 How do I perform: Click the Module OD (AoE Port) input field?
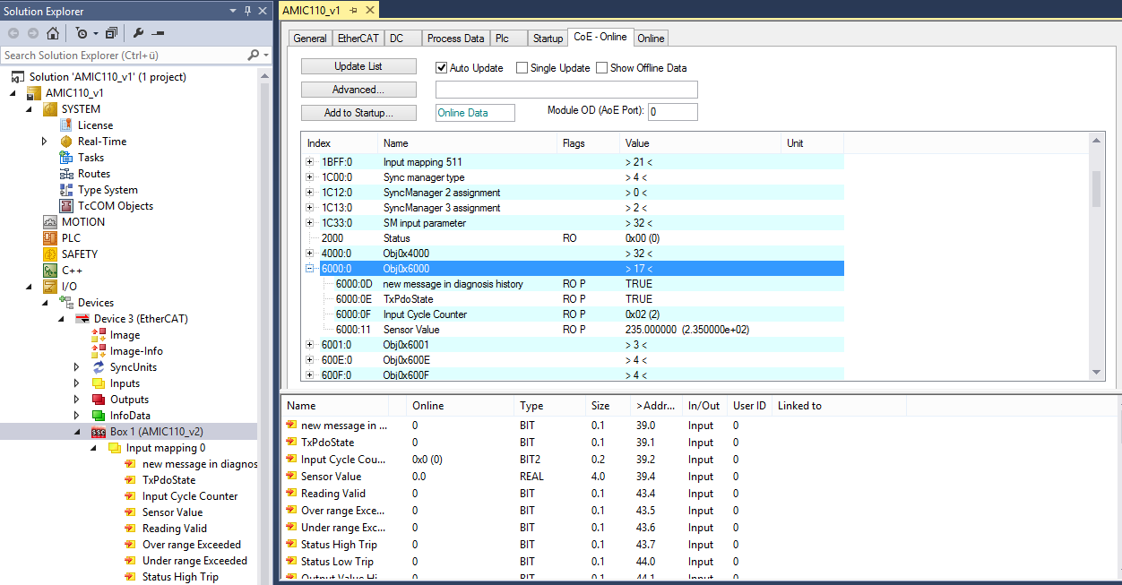672,112
